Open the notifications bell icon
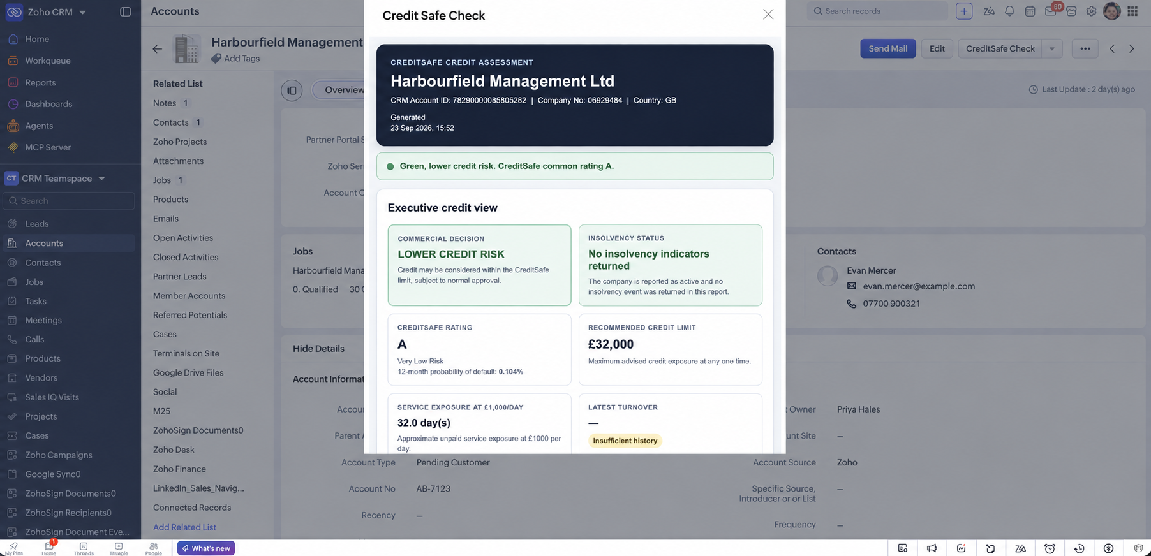 point(1009,11)
